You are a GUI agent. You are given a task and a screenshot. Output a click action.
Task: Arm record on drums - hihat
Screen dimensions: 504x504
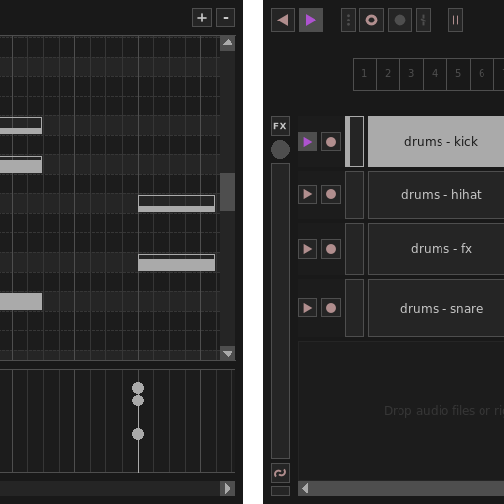click(x=331, y=194)
